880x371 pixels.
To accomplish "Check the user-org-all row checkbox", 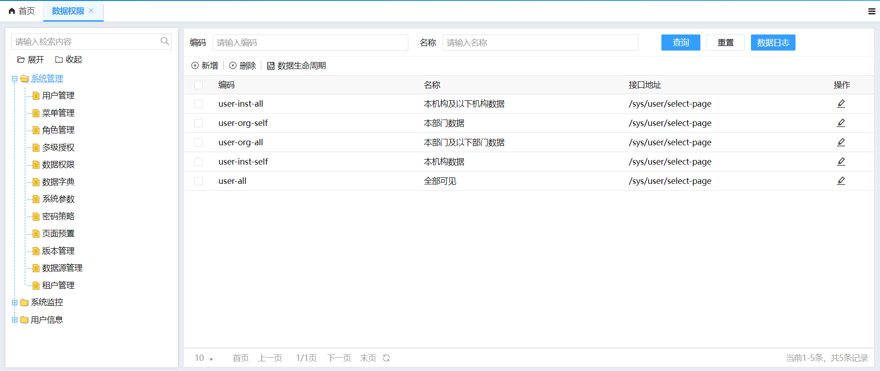I will [198, 143].
